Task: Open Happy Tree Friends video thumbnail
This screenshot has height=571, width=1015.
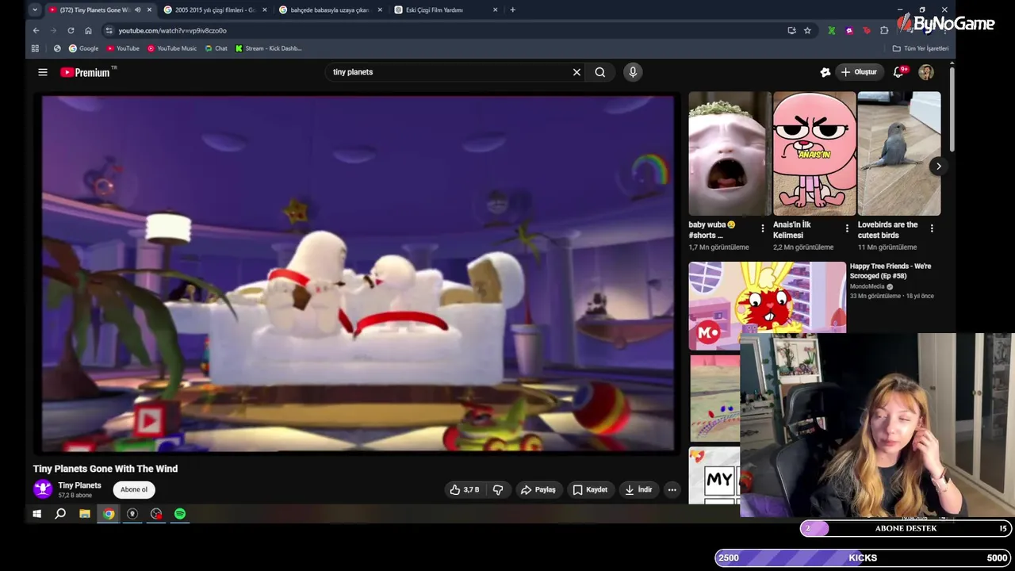Action: 767,305
